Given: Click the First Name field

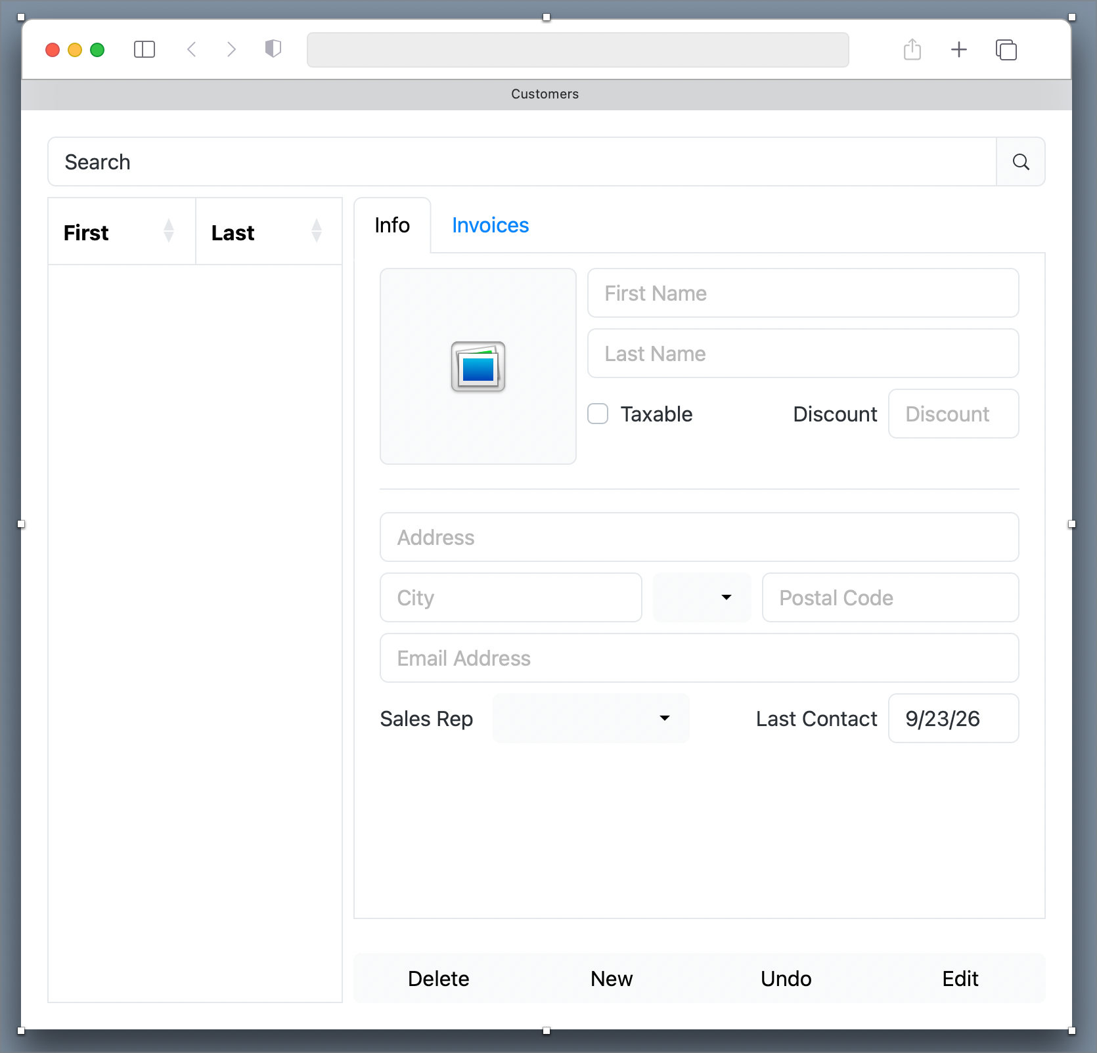Looking at the screenshot, I should (803, 293).
